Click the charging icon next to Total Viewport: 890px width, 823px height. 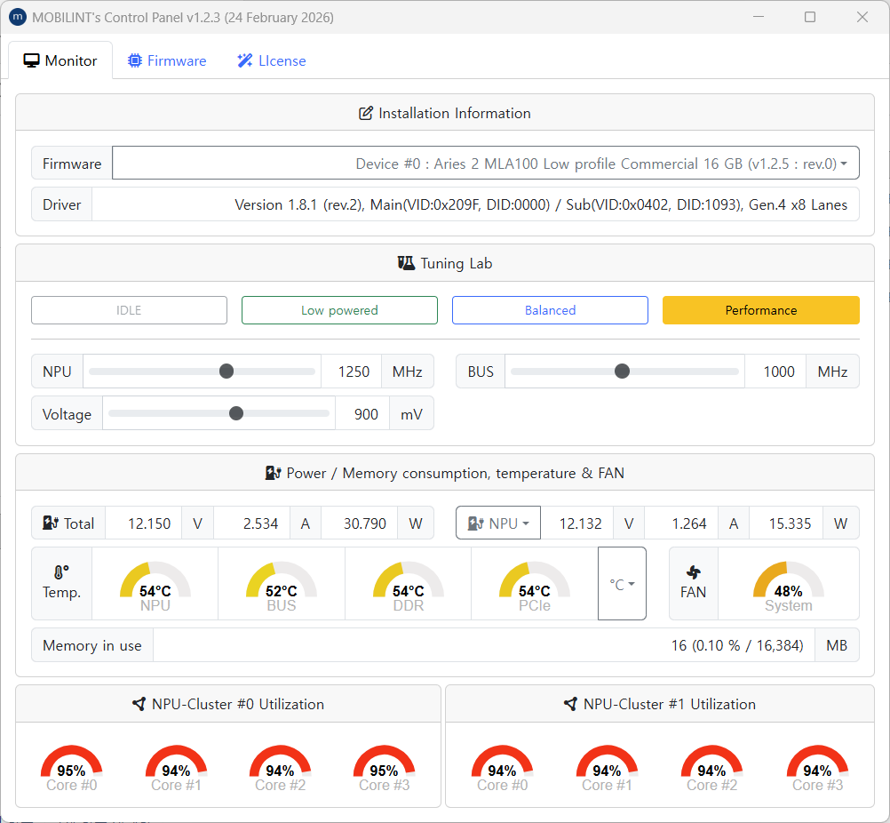click(x=51, y=523)
